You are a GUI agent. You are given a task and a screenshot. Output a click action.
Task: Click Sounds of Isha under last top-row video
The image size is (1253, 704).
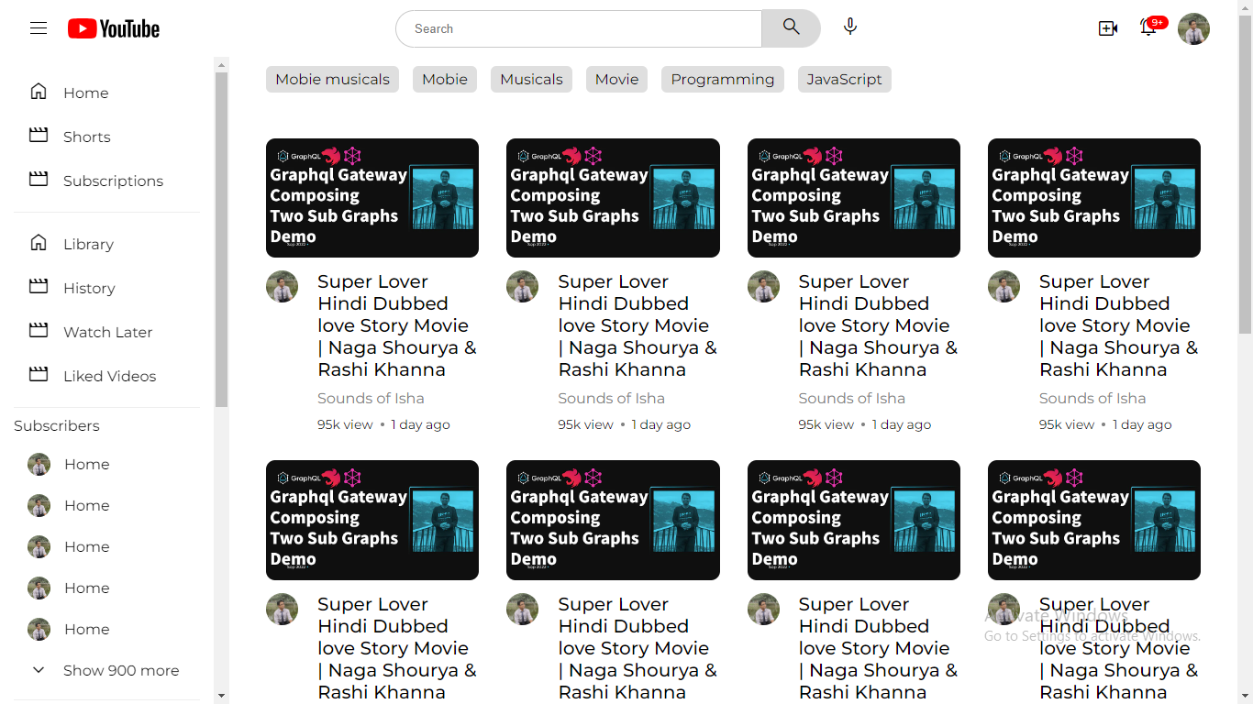click(x=1092, y=398)
